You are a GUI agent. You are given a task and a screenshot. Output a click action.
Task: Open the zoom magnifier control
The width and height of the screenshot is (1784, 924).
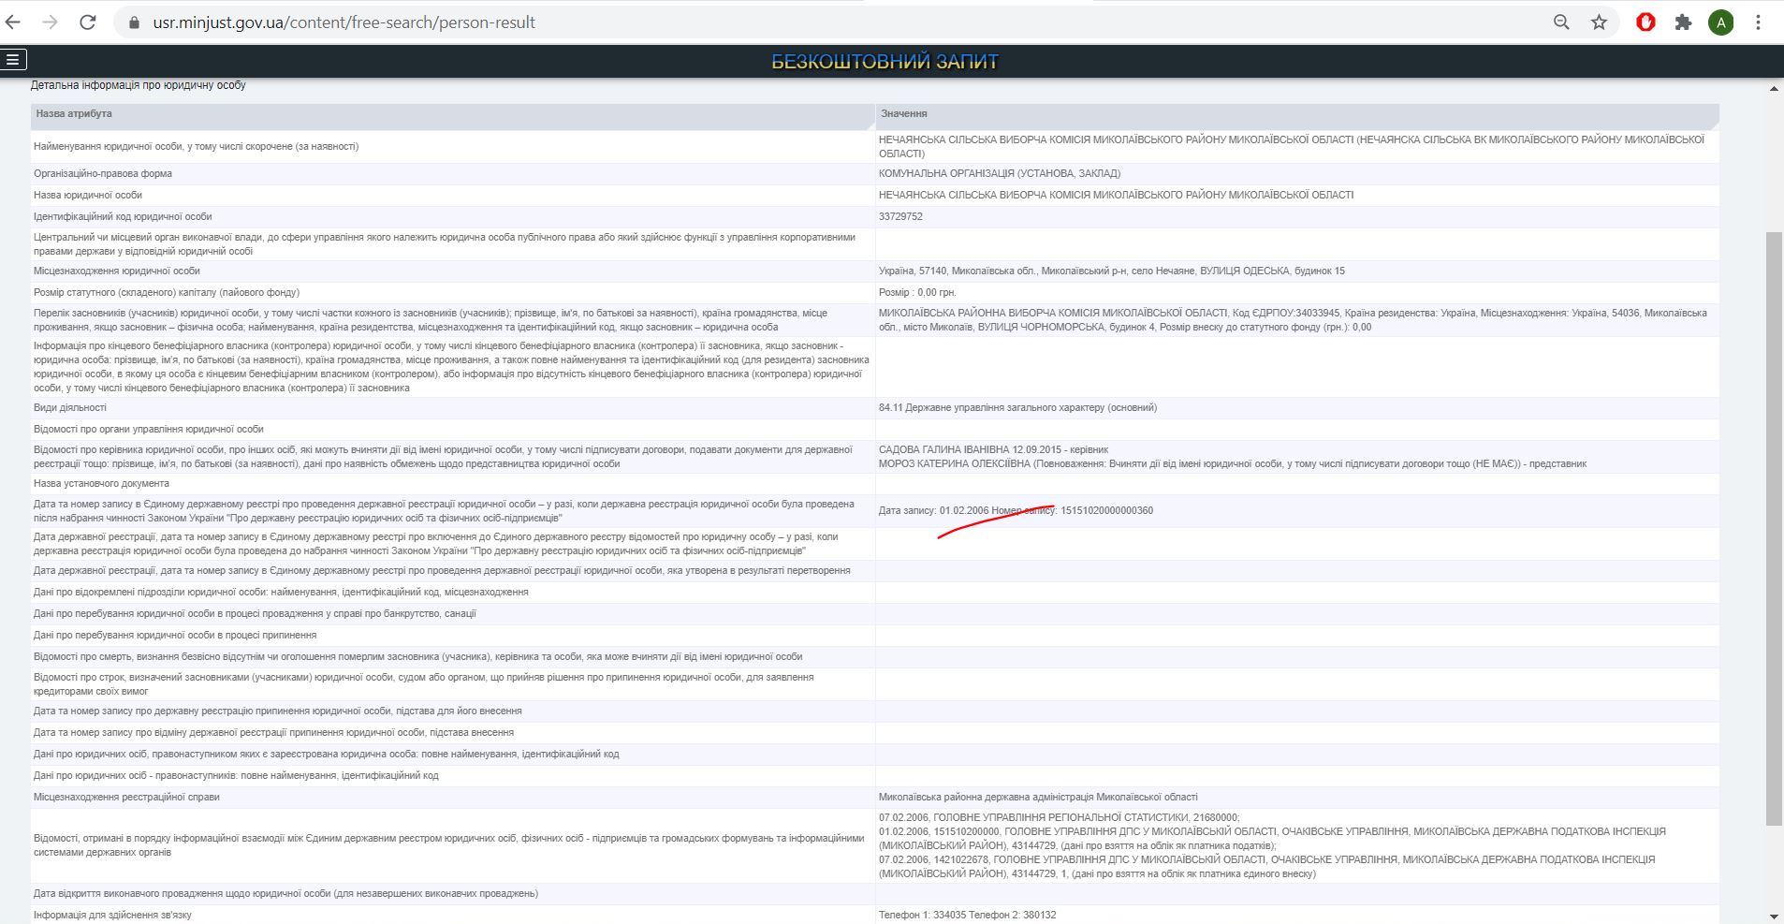click(x=1561, y=22)
